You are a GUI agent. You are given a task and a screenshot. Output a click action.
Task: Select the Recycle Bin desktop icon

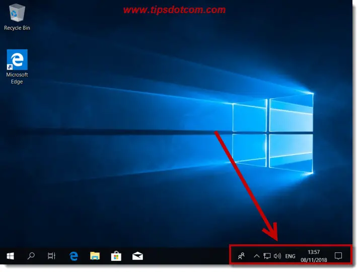pos(17,17)
